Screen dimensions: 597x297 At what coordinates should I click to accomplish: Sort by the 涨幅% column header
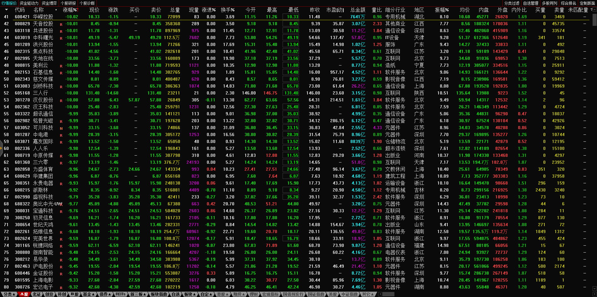[70, 10]
